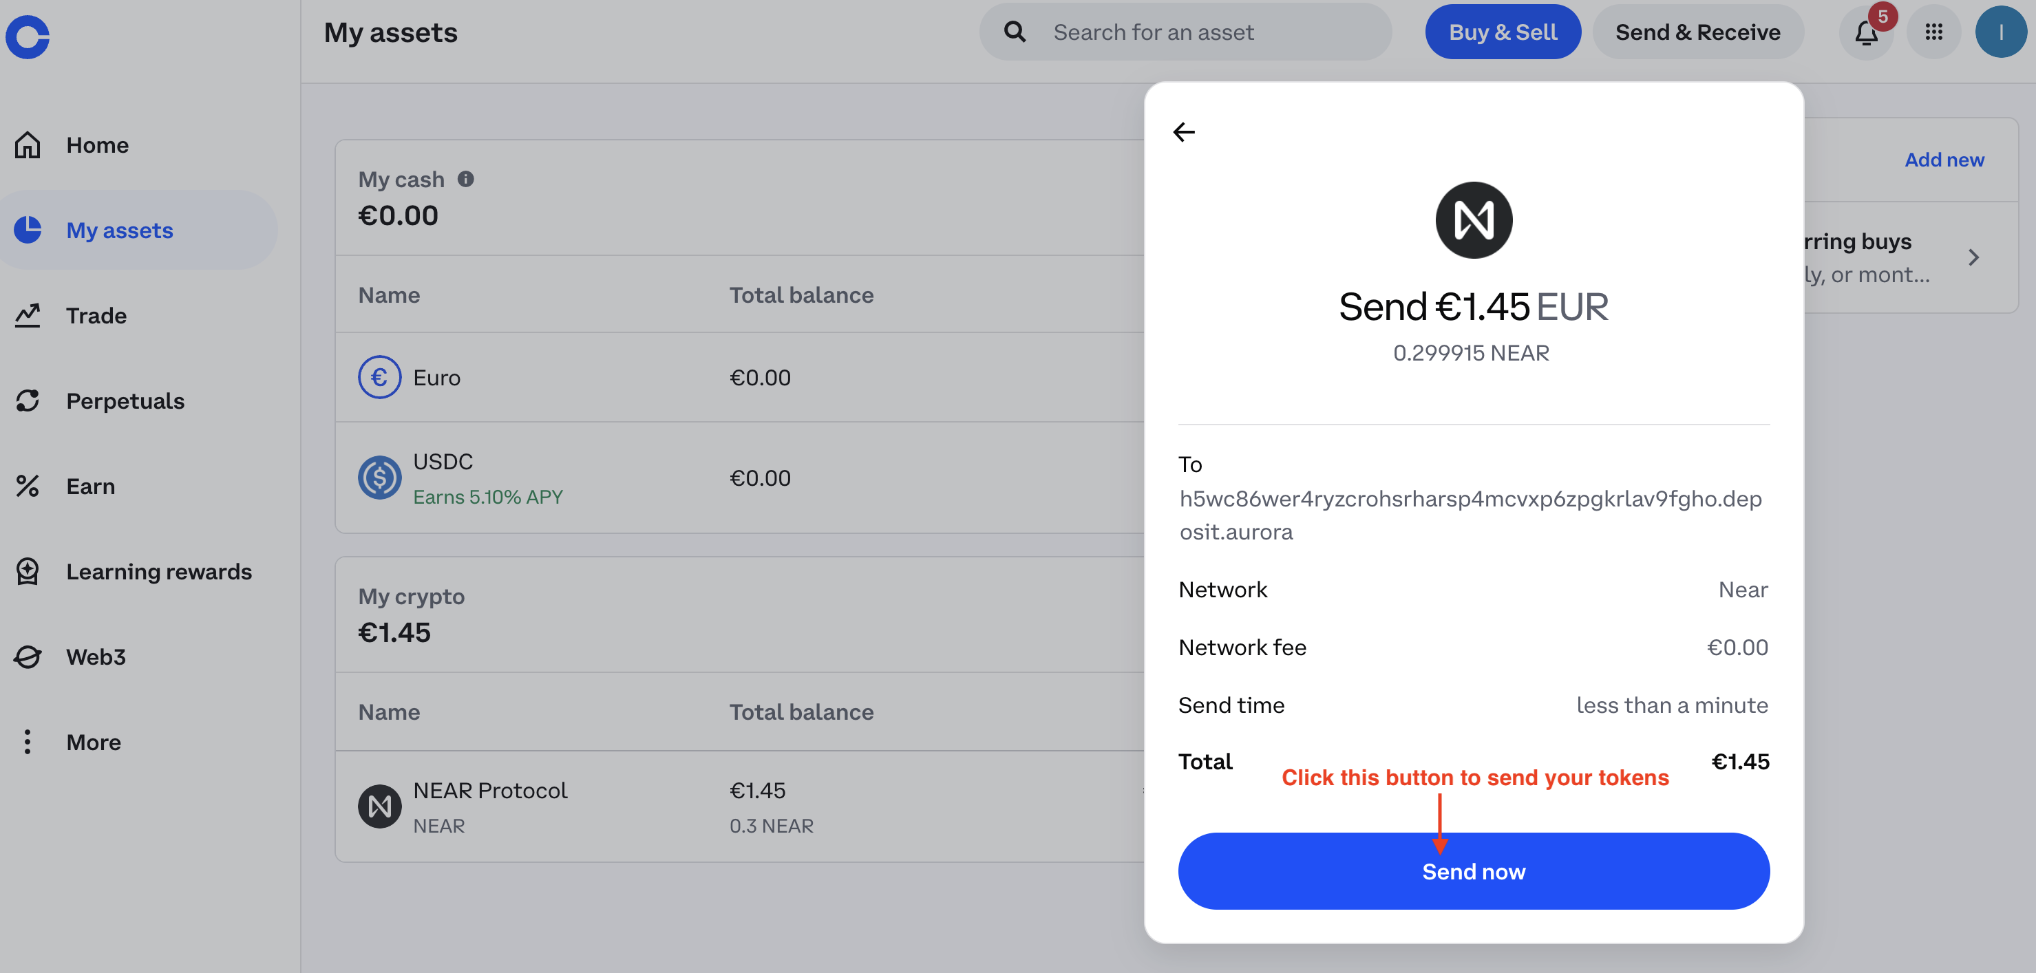The height and width of the screenshot is (973, 2036).
Task: Expand More menu in sidebar
Action: (92, 742)
